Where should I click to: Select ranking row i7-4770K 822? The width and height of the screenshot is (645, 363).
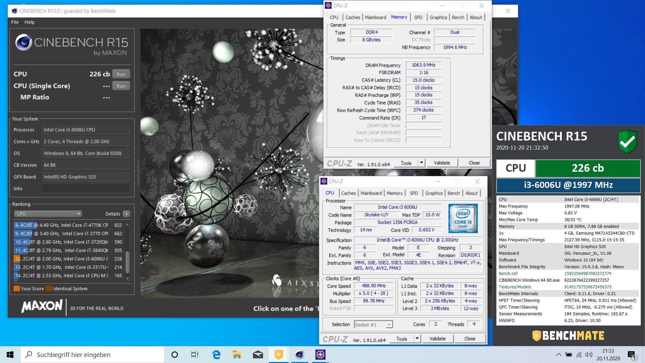tap(69, 225)
